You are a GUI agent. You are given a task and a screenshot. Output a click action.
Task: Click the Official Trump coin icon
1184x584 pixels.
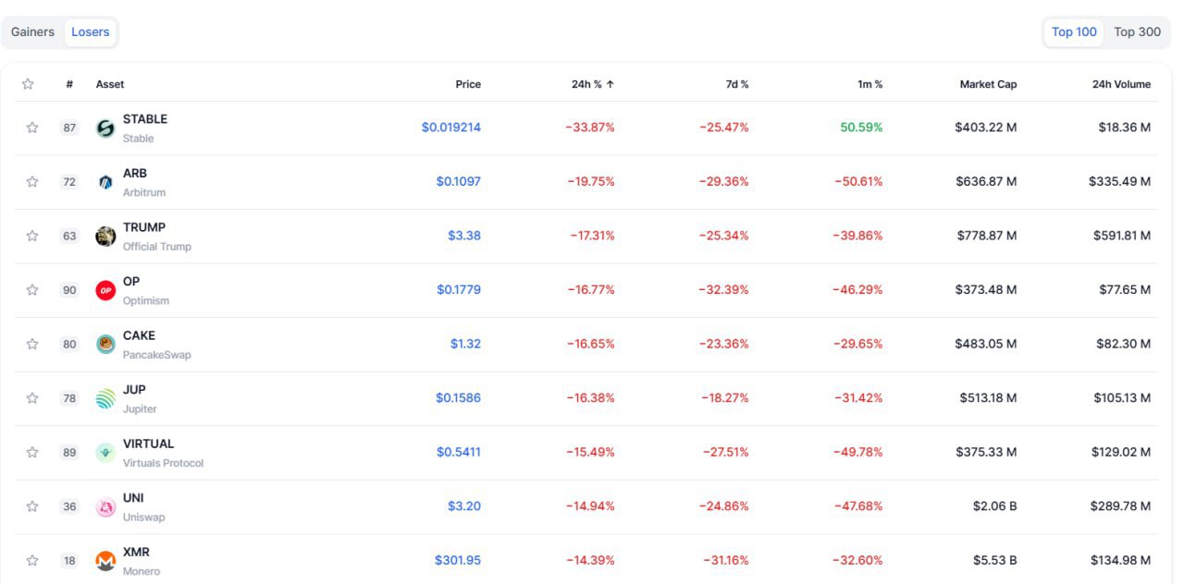click(x=105, y=237)
